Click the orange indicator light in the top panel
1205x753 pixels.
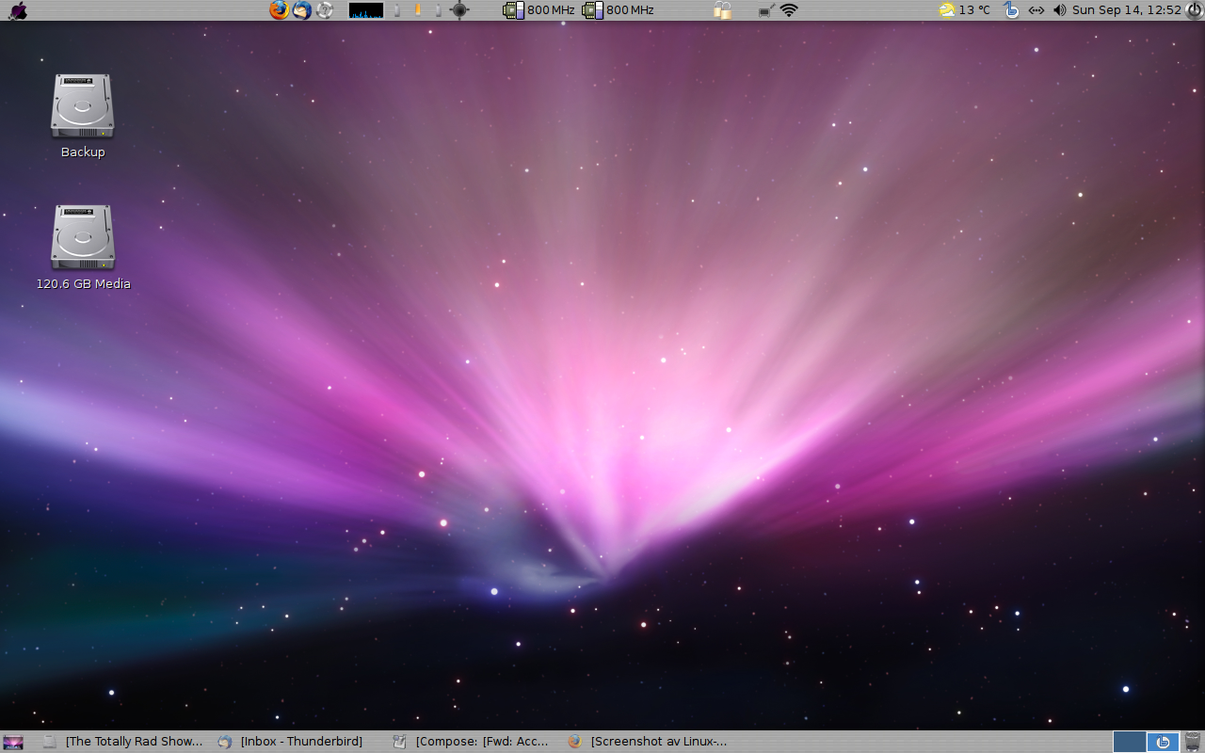coord(417,10)
